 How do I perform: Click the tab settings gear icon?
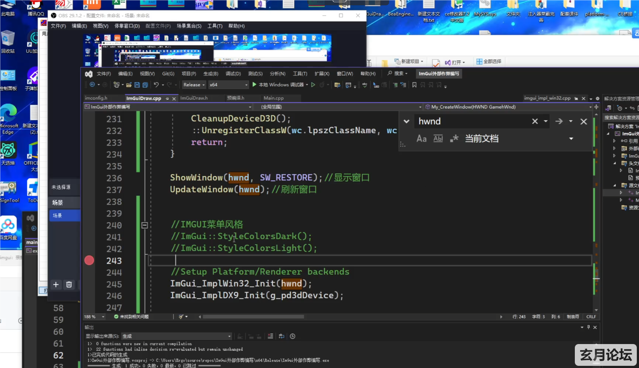[x=598, y=98]
